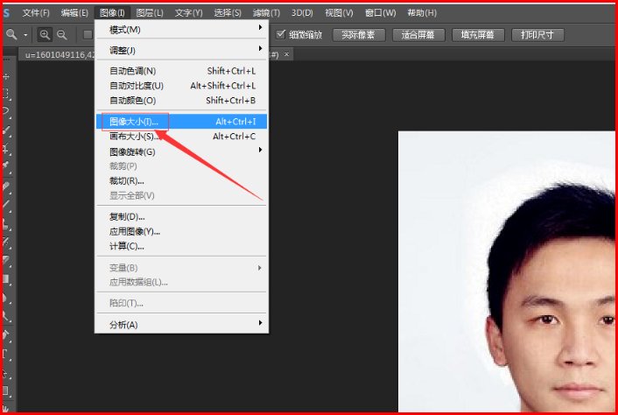
Task: Choose 应用图像(Y)... menu item
Action: [182, 231]
